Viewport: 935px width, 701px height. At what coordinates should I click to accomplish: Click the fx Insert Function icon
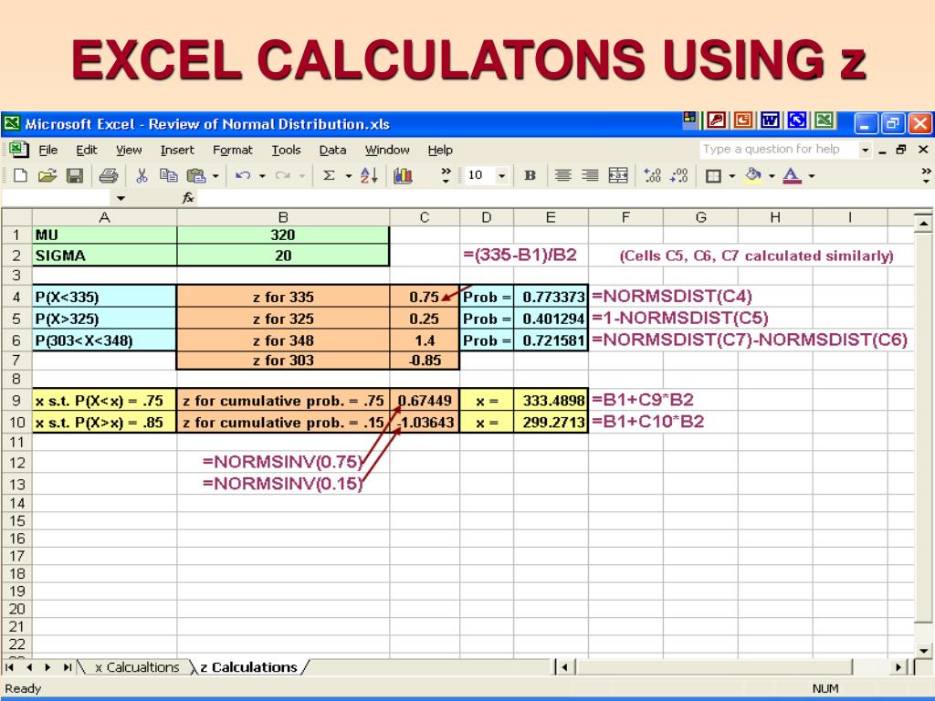188,198
